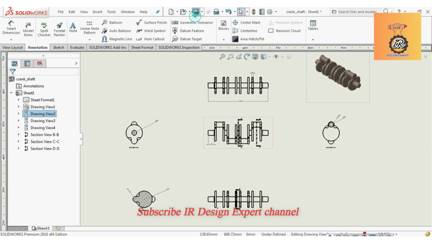Viewport: 432px width, 243px height.
Task: Collapse the Sheet1 tree node
Action: [x=11, y=93]
